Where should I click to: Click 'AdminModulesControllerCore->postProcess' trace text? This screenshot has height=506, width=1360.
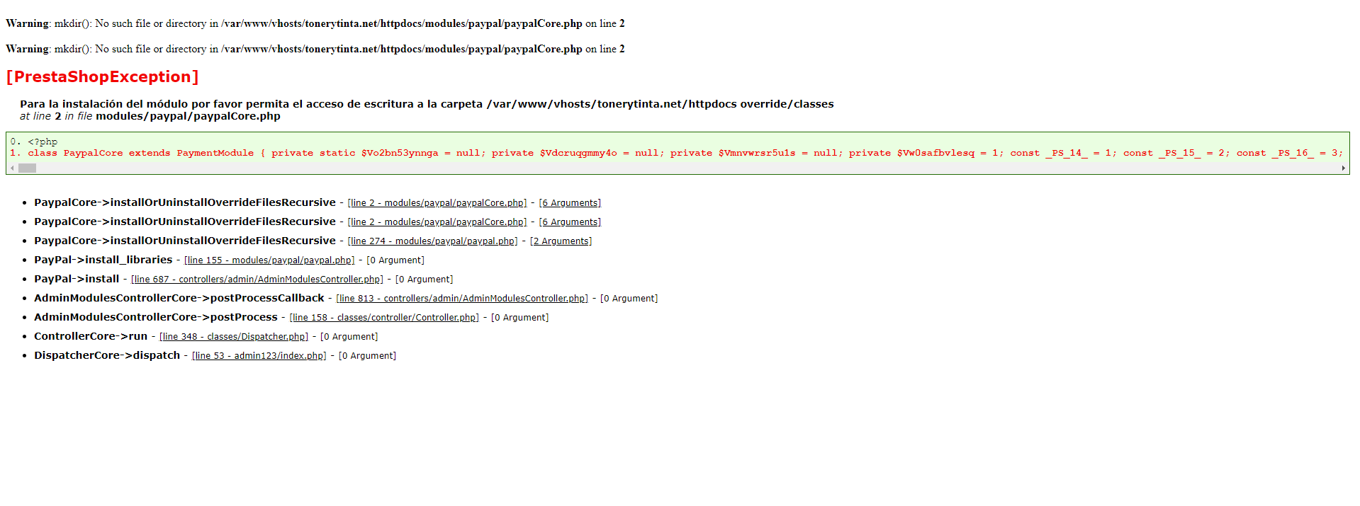[x=156, y=317]
